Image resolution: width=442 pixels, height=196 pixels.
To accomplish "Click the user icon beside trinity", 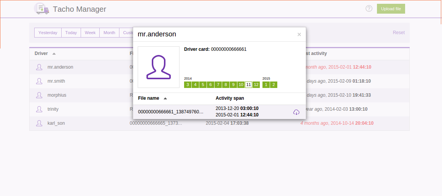I will (x=39, y=109).
